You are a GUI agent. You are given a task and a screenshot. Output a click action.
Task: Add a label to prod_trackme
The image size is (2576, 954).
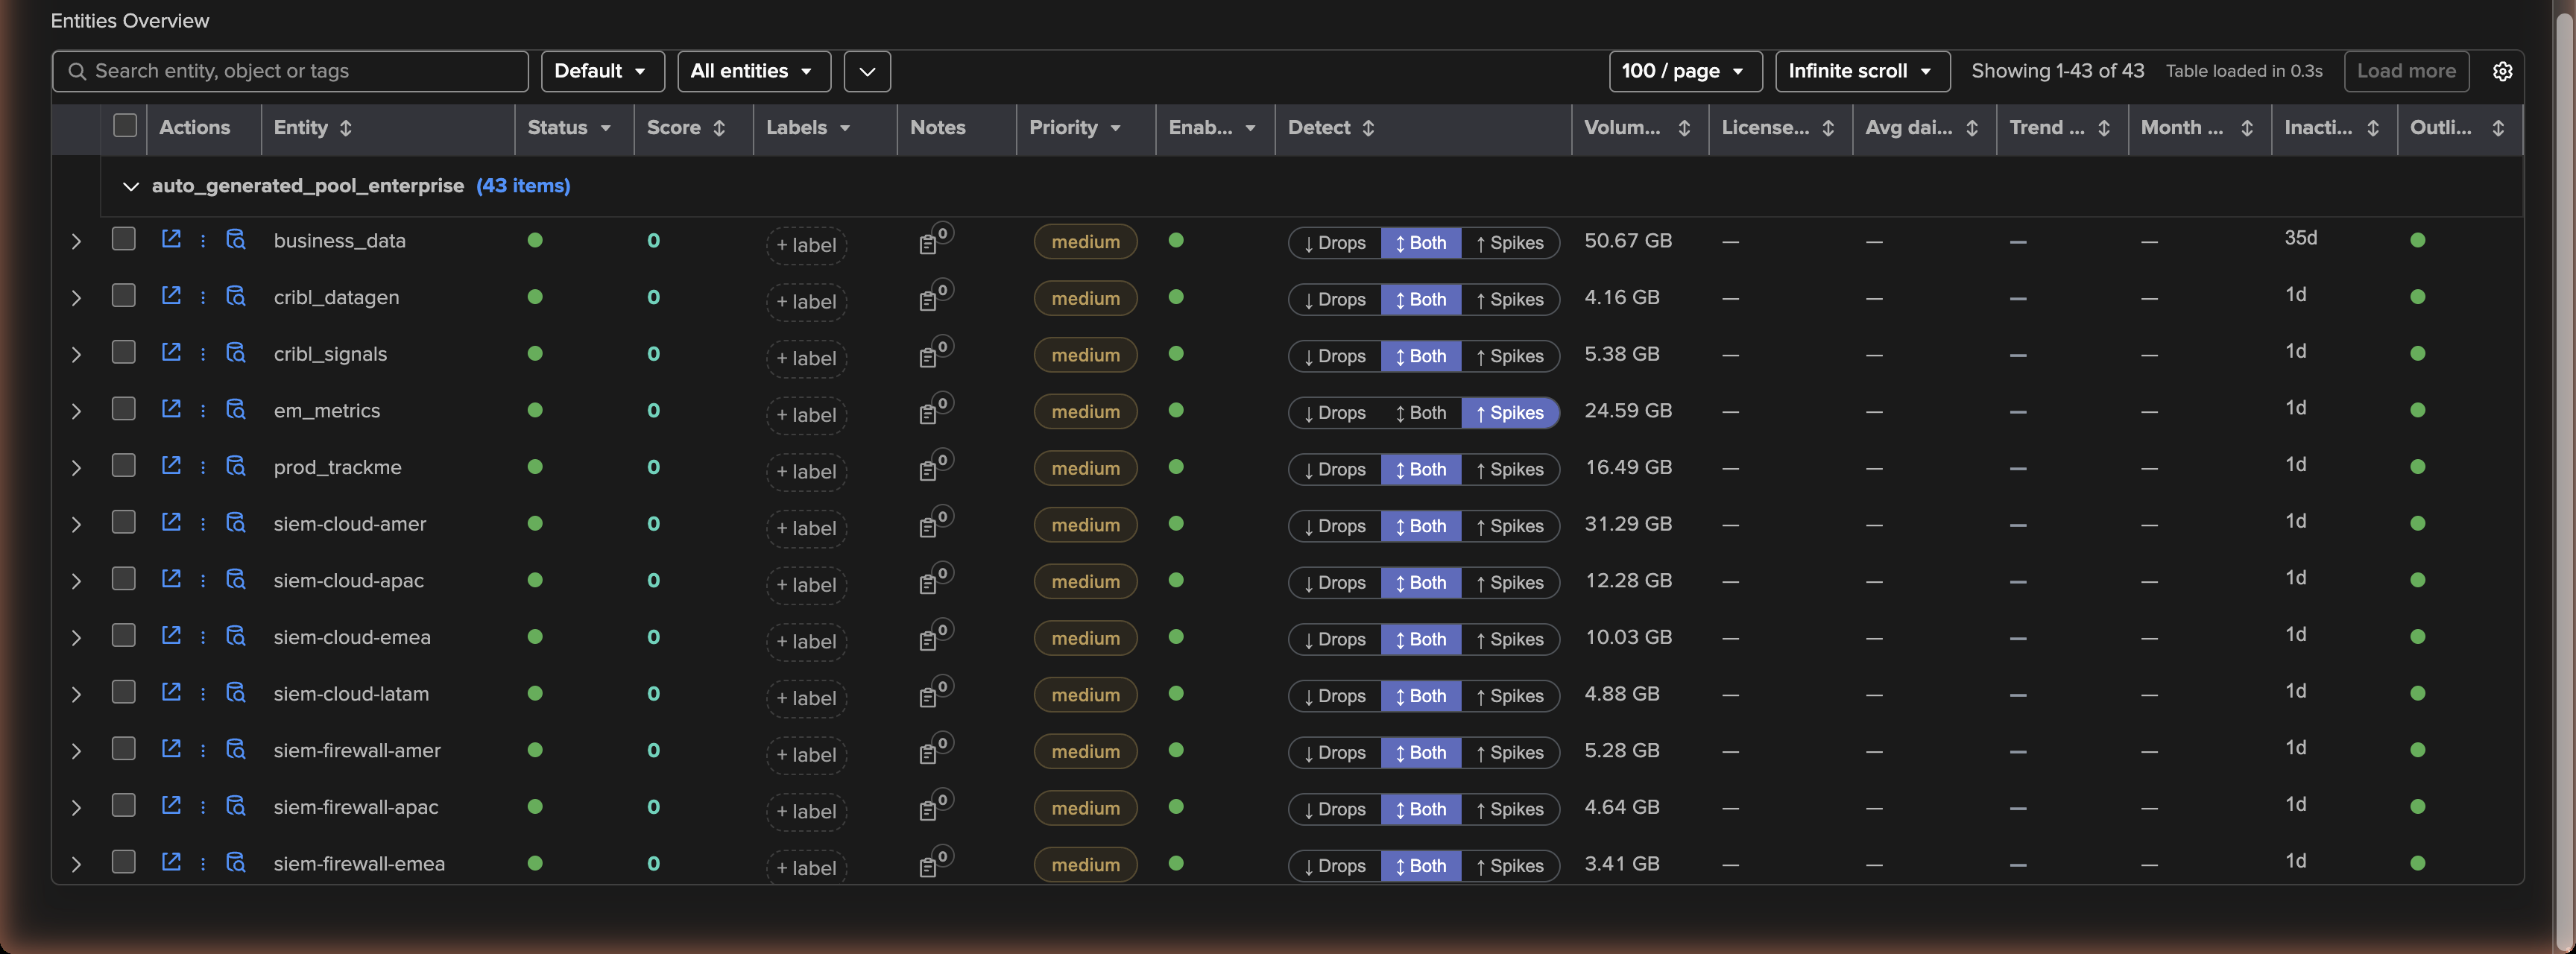tap(806, 472)
